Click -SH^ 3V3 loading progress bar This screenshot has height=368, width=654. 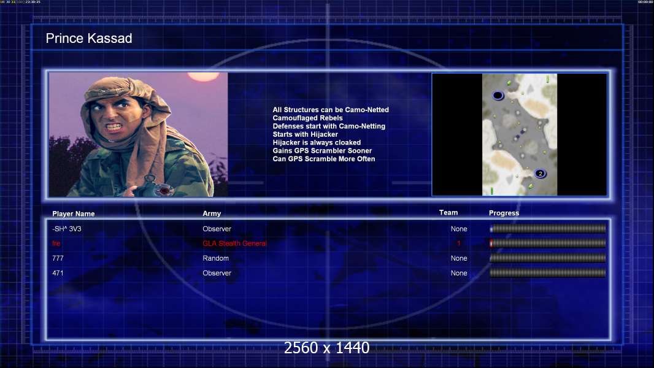pyautogui.click(x=547, y=229)
